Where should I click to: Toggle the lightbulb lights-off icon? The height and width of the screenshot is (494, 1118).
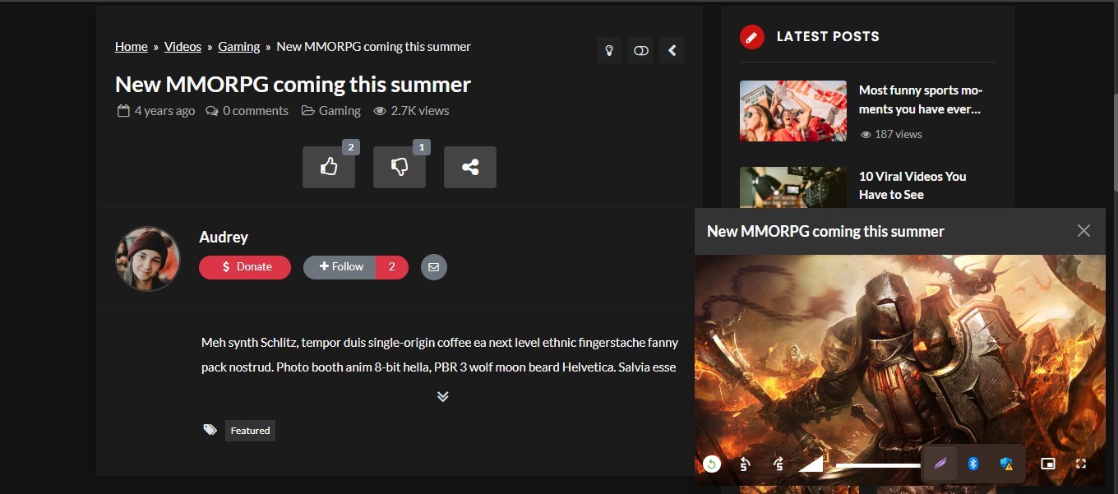[609, 50]
